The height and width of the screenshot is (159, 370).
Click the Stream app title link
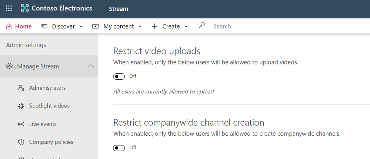pos(119,9)
